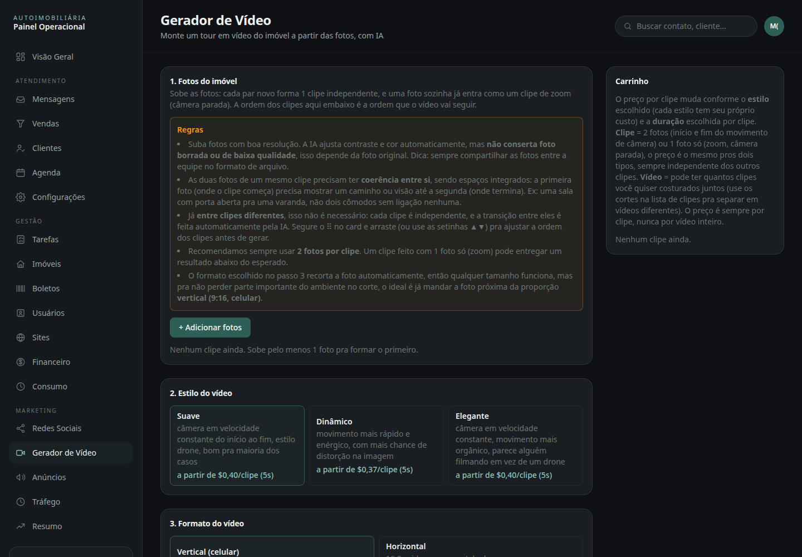Click the Boletos barcode icon
The image size is (802, 557).
[21, 289]
